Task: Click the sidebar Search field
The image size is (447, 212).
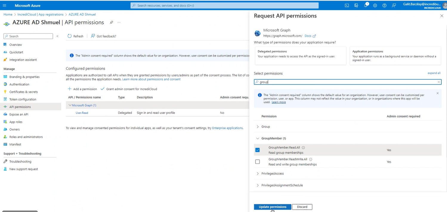Action: click(28, 36)
